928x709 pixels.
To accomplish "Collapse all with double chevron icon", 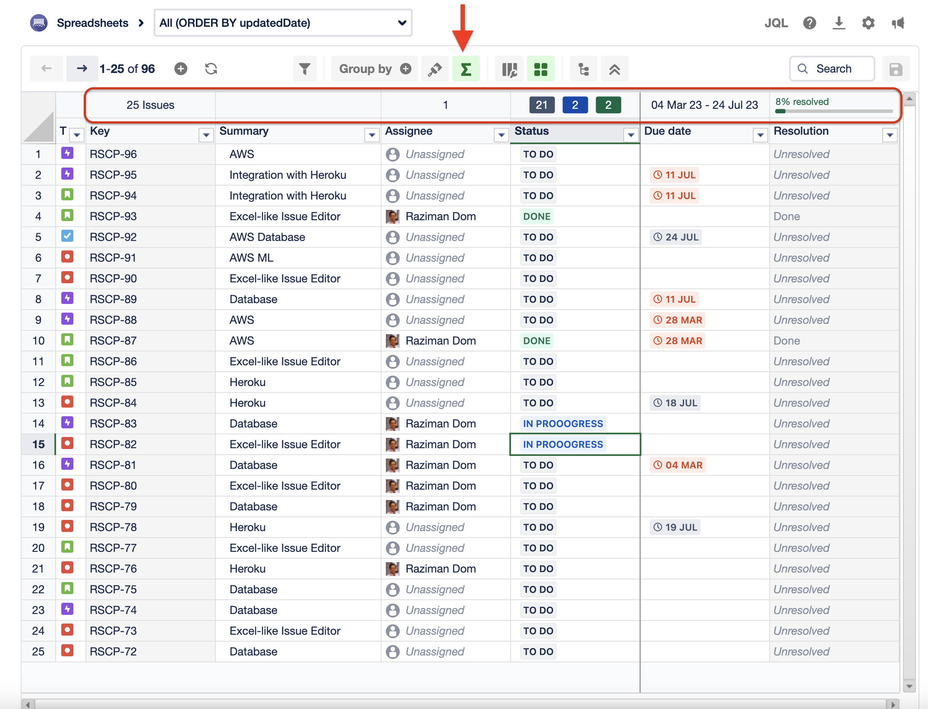I will point(614,69).
